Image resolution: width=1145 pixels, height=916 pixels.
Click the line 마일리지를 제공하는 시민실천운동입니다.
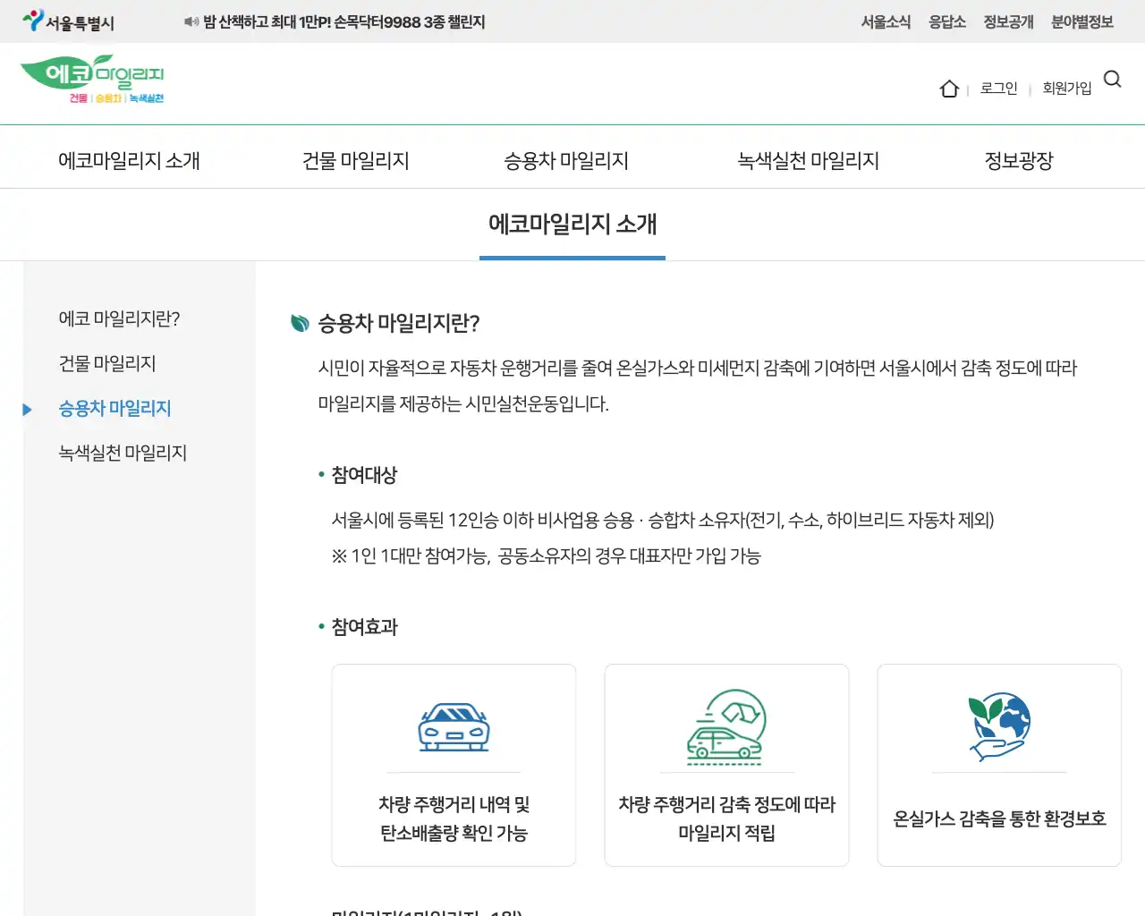tap(463, 403)
